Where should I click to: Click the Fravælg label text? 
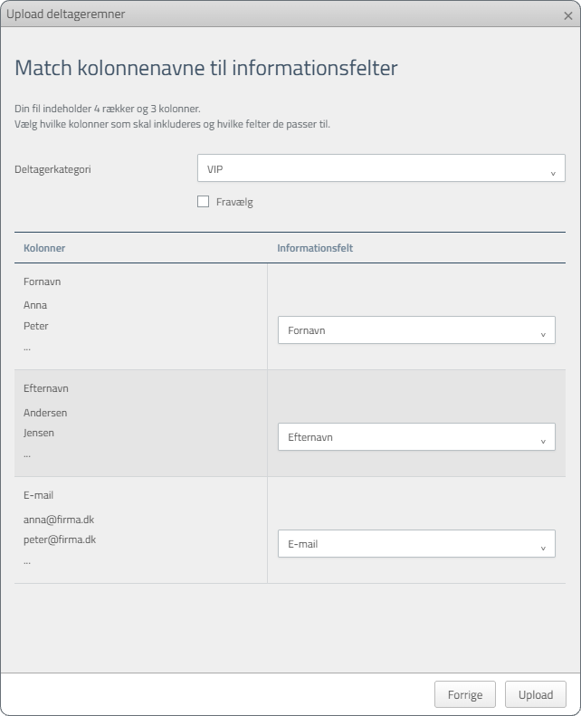coord(234,202)
